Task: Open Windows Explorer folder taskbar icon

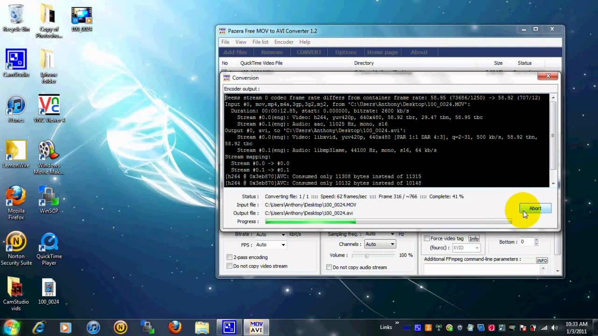Action: [x=202, y=327]
